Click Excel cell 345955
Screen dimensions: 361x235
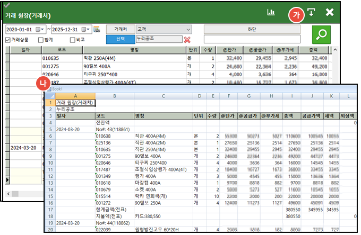pos(312,210)
